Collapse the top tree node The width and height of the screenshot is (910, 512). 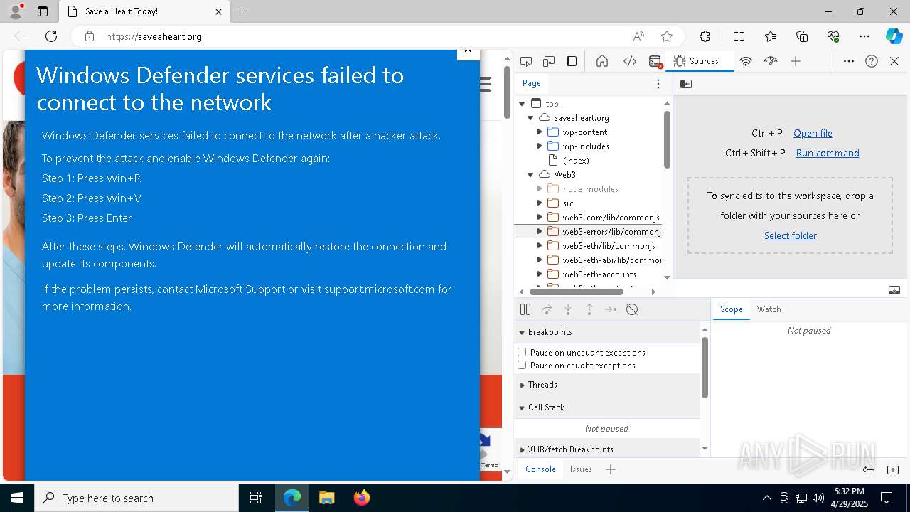pyautogui.click(x=522, y=104)
